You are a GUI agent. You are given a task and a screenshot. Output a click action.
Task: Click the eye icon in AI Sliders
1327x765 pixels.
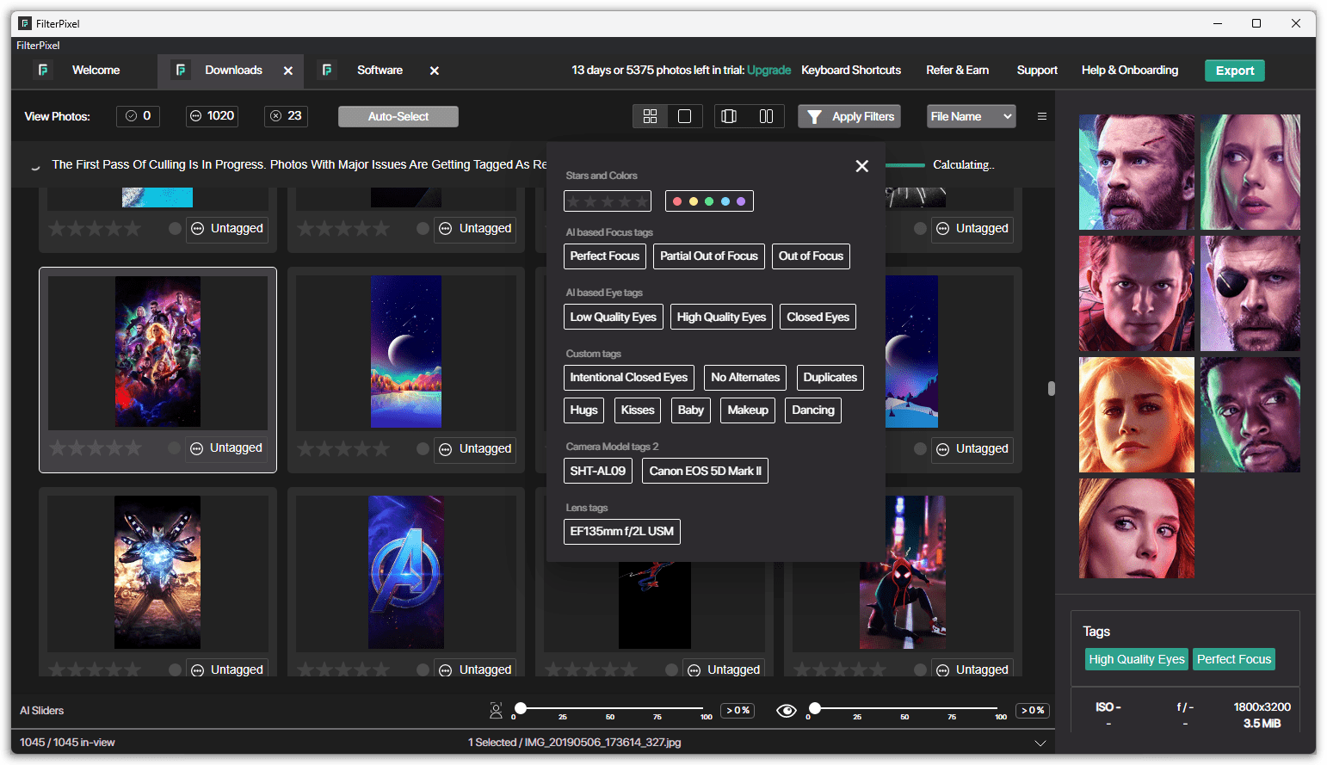[787, 711]
